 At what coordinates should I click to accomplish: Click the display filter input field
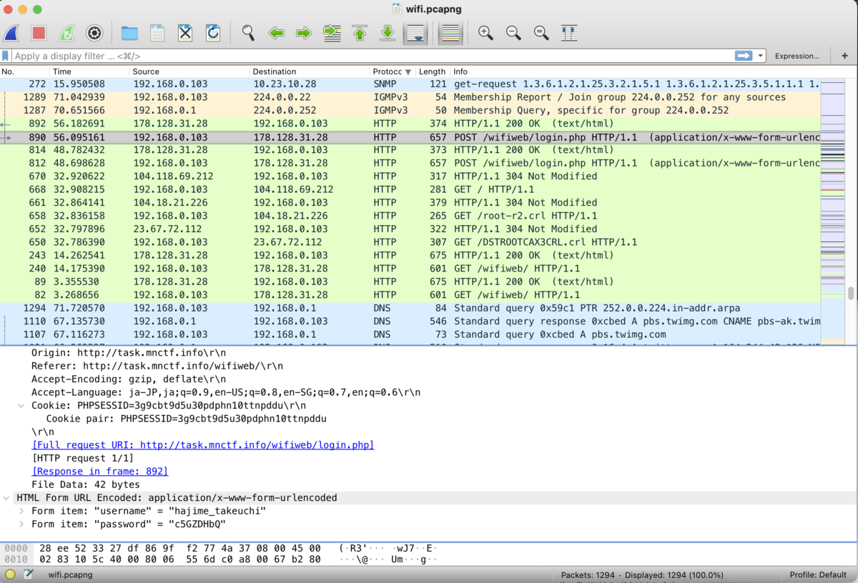coord(372,56)
